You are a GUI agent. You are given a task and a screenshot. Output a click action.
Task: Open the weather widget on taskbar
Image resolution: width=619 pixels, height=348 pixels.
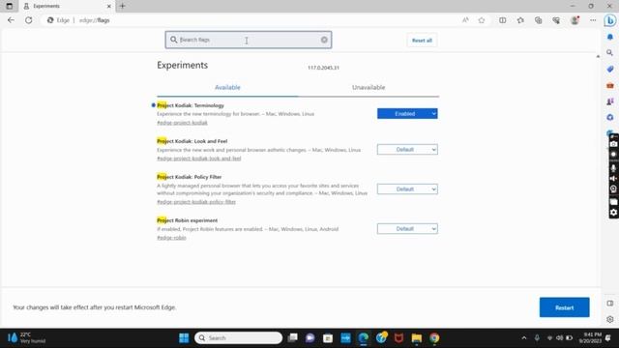point(26,337)
